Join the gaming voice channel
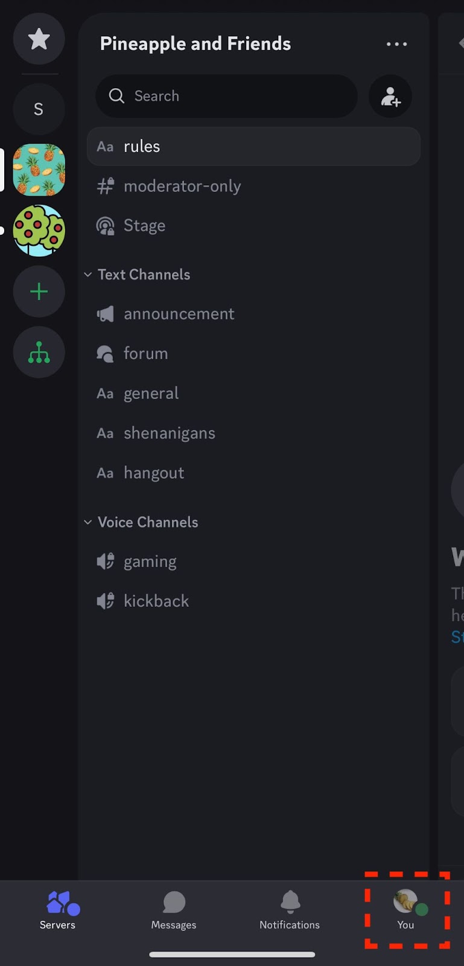This screenshot has width=464, height=966. click(150, 561)
